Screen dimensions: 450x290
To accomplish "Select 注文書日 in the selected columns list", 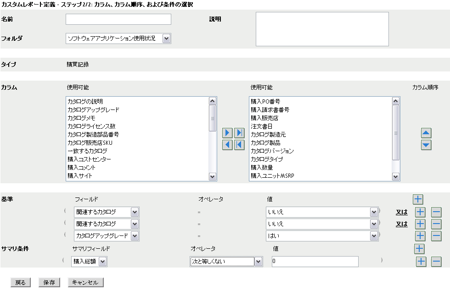I will coord(261,126).
